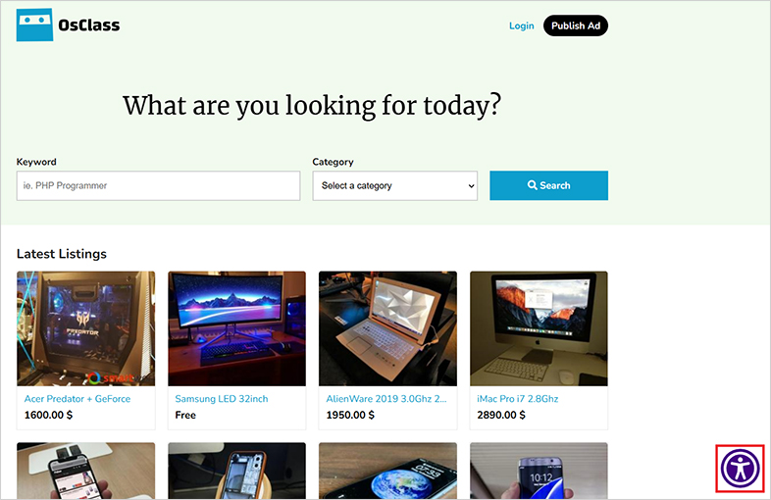
Task: Open the AlienWare laptop listing thumbnail
Action: (388, 328)
